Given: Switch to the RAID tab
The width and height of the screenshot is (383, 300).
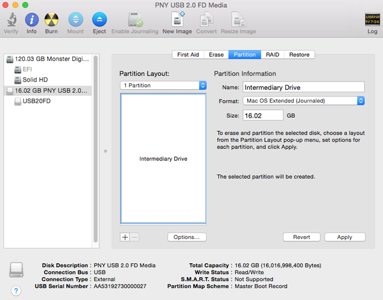Looking at the screenshot, I should 273,54.
